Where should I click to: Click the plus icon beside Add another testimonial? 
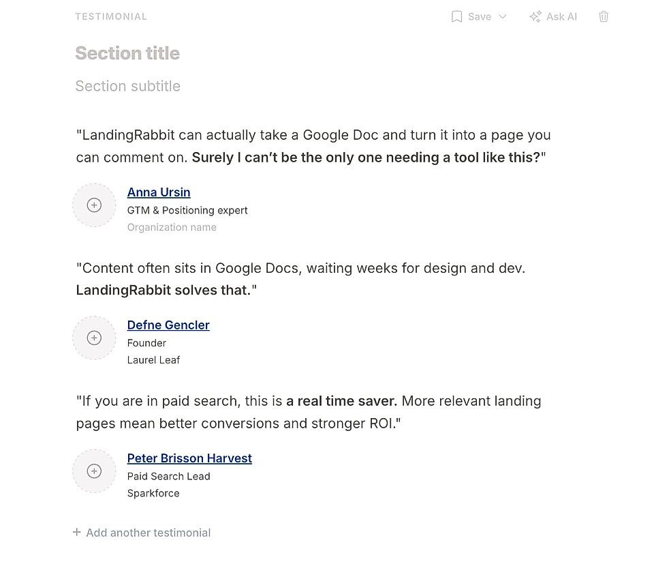click(76, 532)
